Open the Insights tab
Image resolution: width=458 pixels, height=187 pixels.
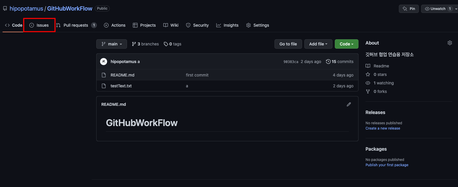(x=227, y=25)
